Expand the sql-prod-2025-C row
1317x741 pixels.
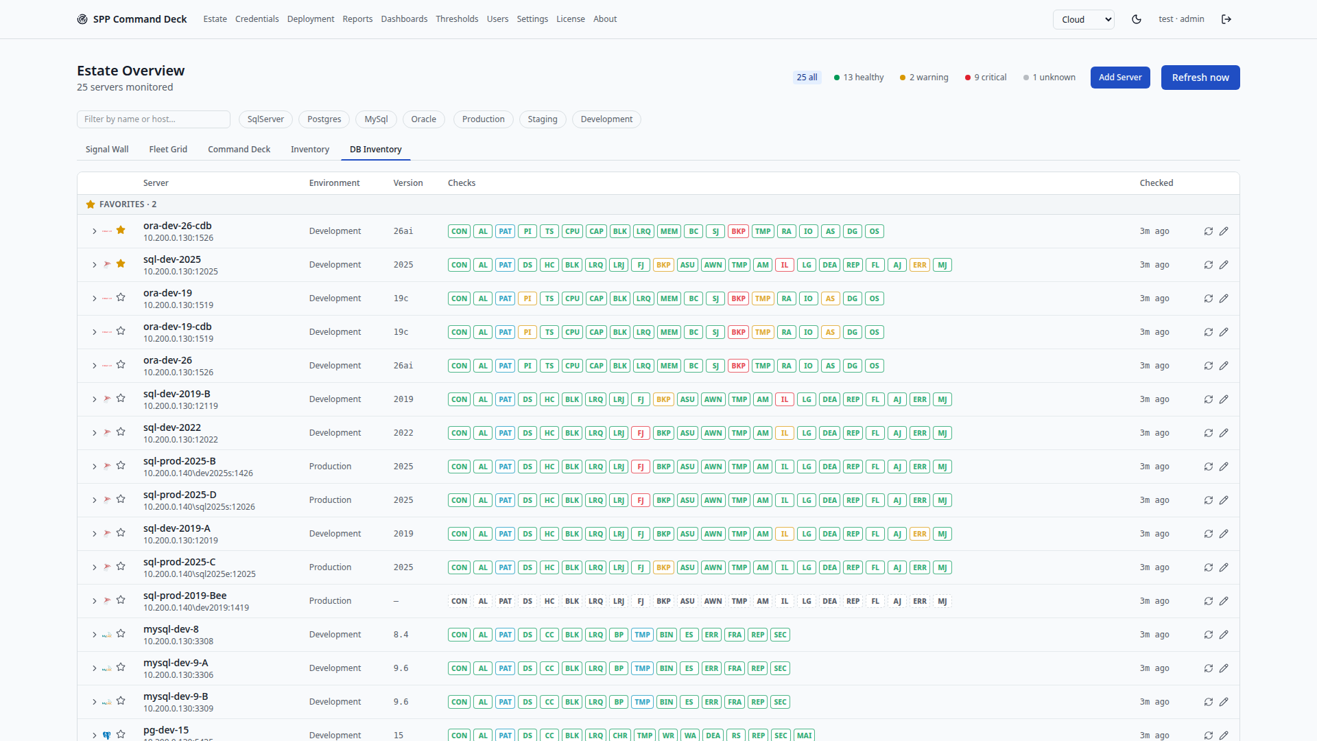[x=95, y=567]
